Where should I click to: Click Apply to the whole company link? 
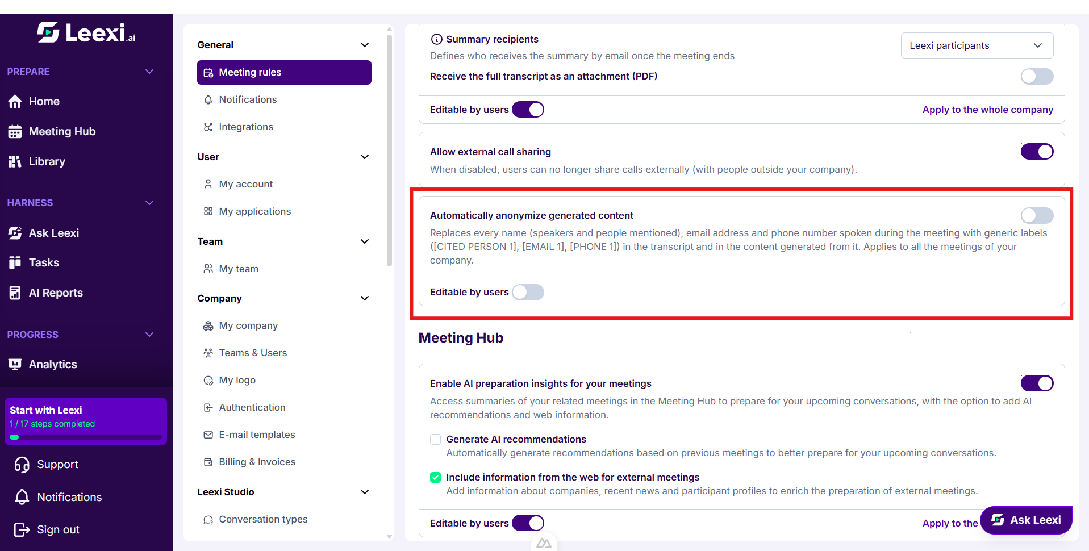[x=988, y=110]
